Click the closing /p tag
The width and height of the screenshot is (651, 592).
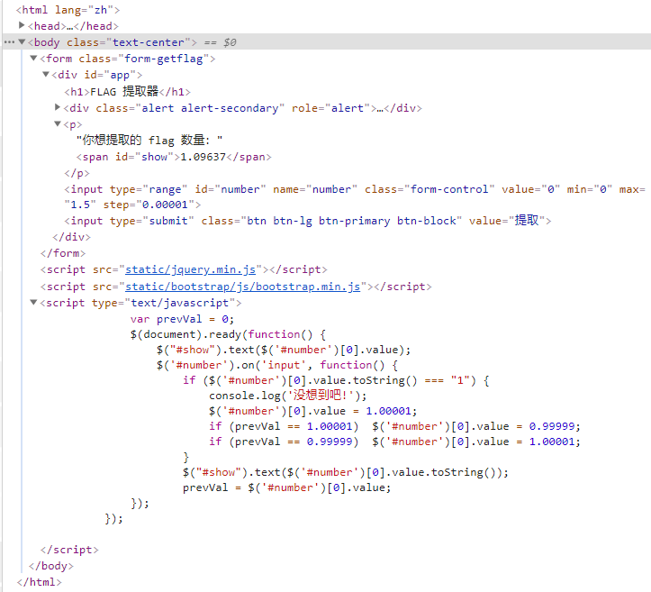click(77, 173)
